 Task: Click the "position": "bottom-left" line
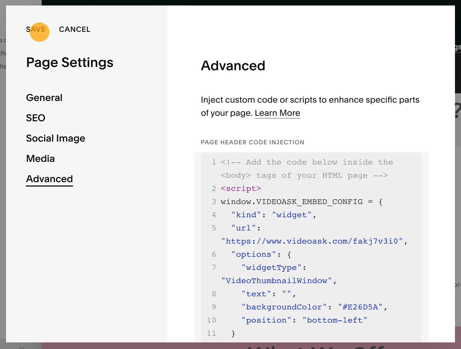304,320
